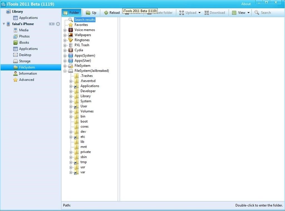Expand the Voice memos tree node
This screenshot has height=211, width=285.
(65, 30)
